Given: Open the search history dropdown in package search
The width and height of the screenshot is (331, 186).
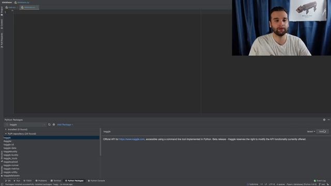Looking at the screenshot, I should click(7, 125).
